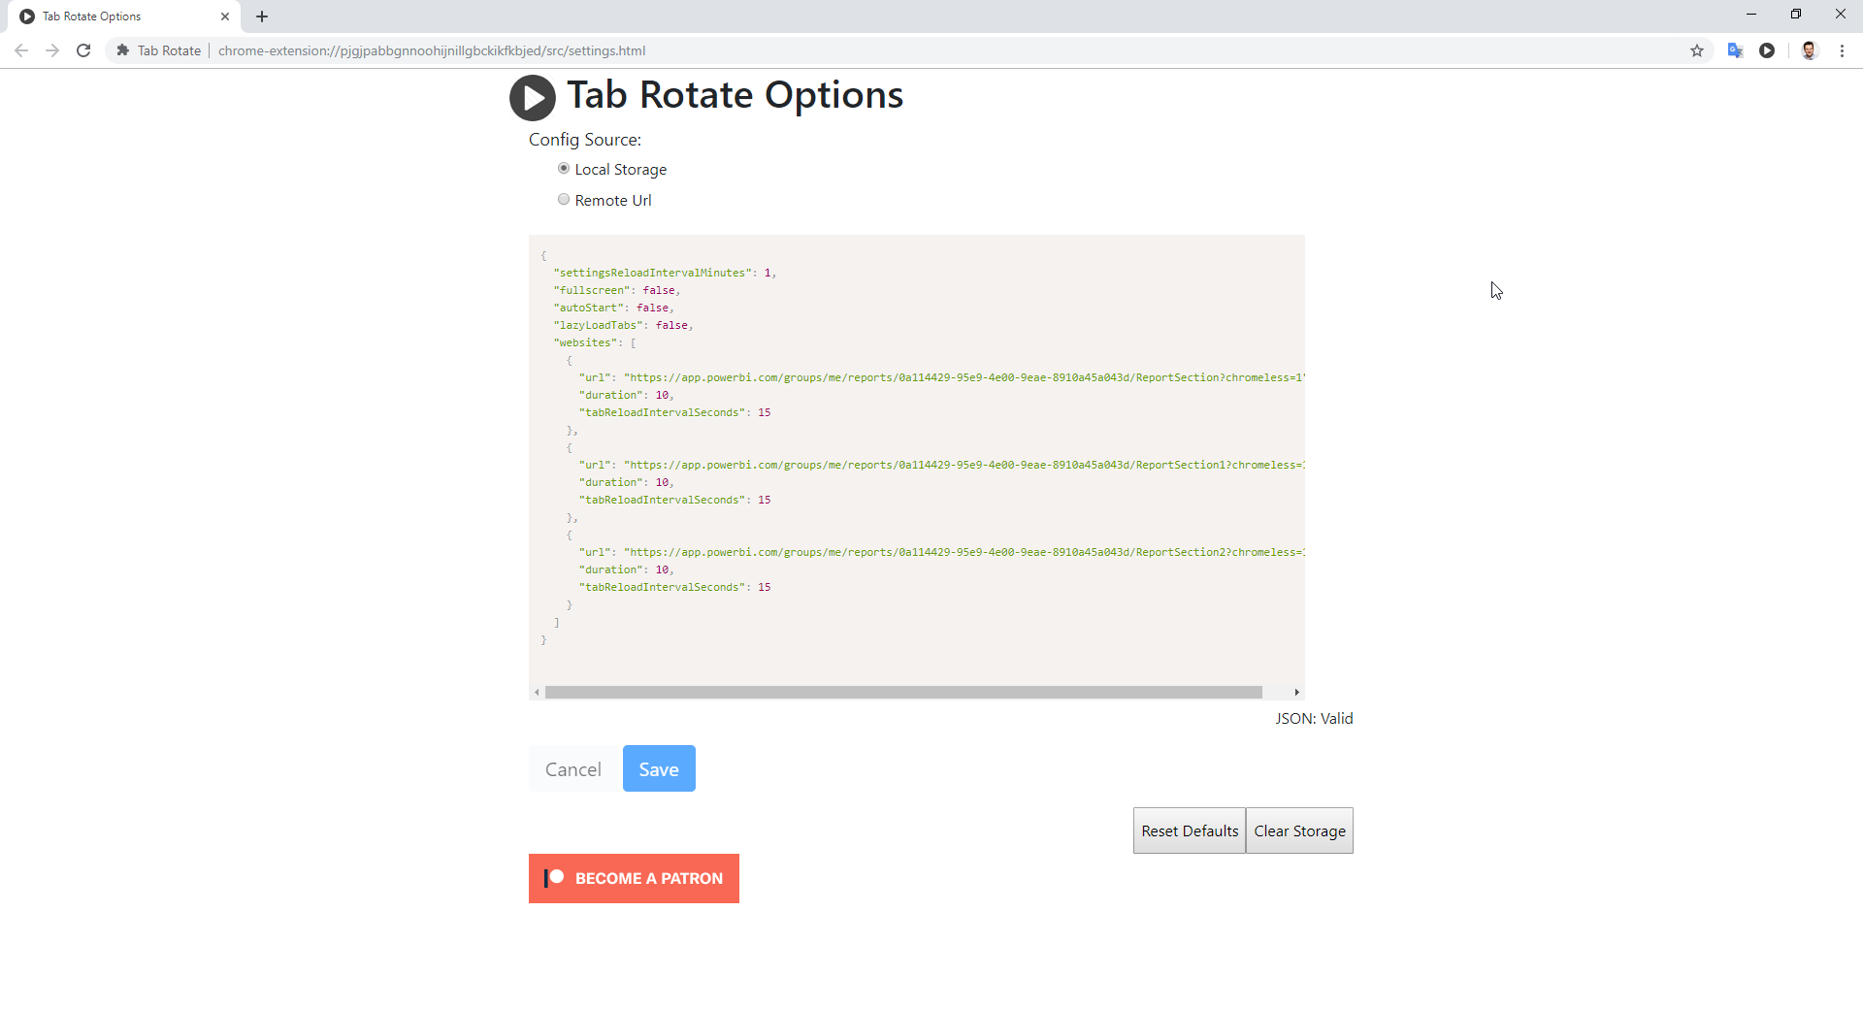Screen dimensions: 1863x1009
Task: Click the address bar URL
Action: click(432, 50)
